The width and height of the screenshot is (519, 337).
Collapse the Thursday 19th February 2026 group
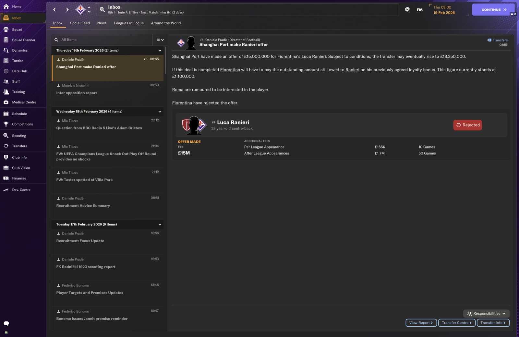(x=160, y=51)
